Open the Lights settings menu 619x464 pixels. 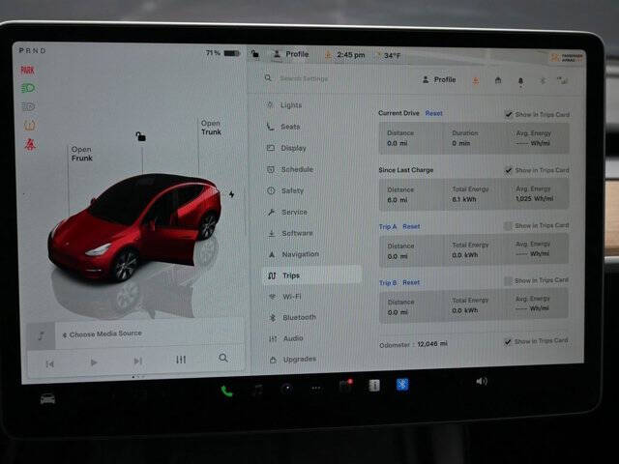pos(284,105)
